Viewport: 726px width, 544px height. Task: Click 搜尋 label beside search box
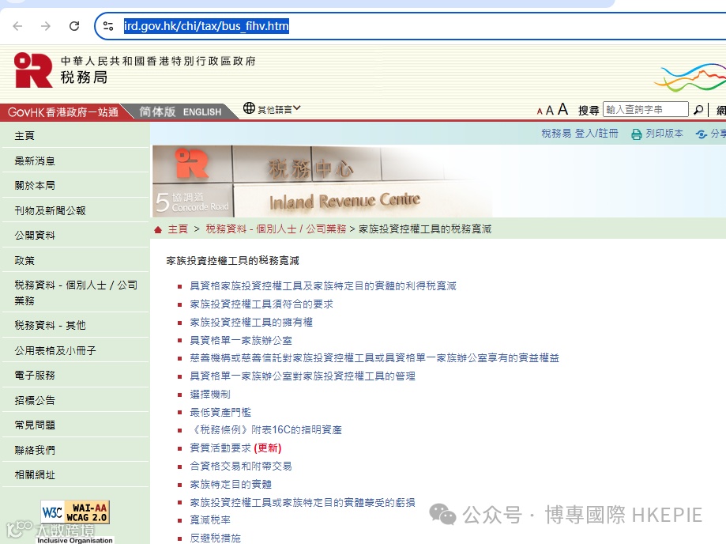pos(589,110)
